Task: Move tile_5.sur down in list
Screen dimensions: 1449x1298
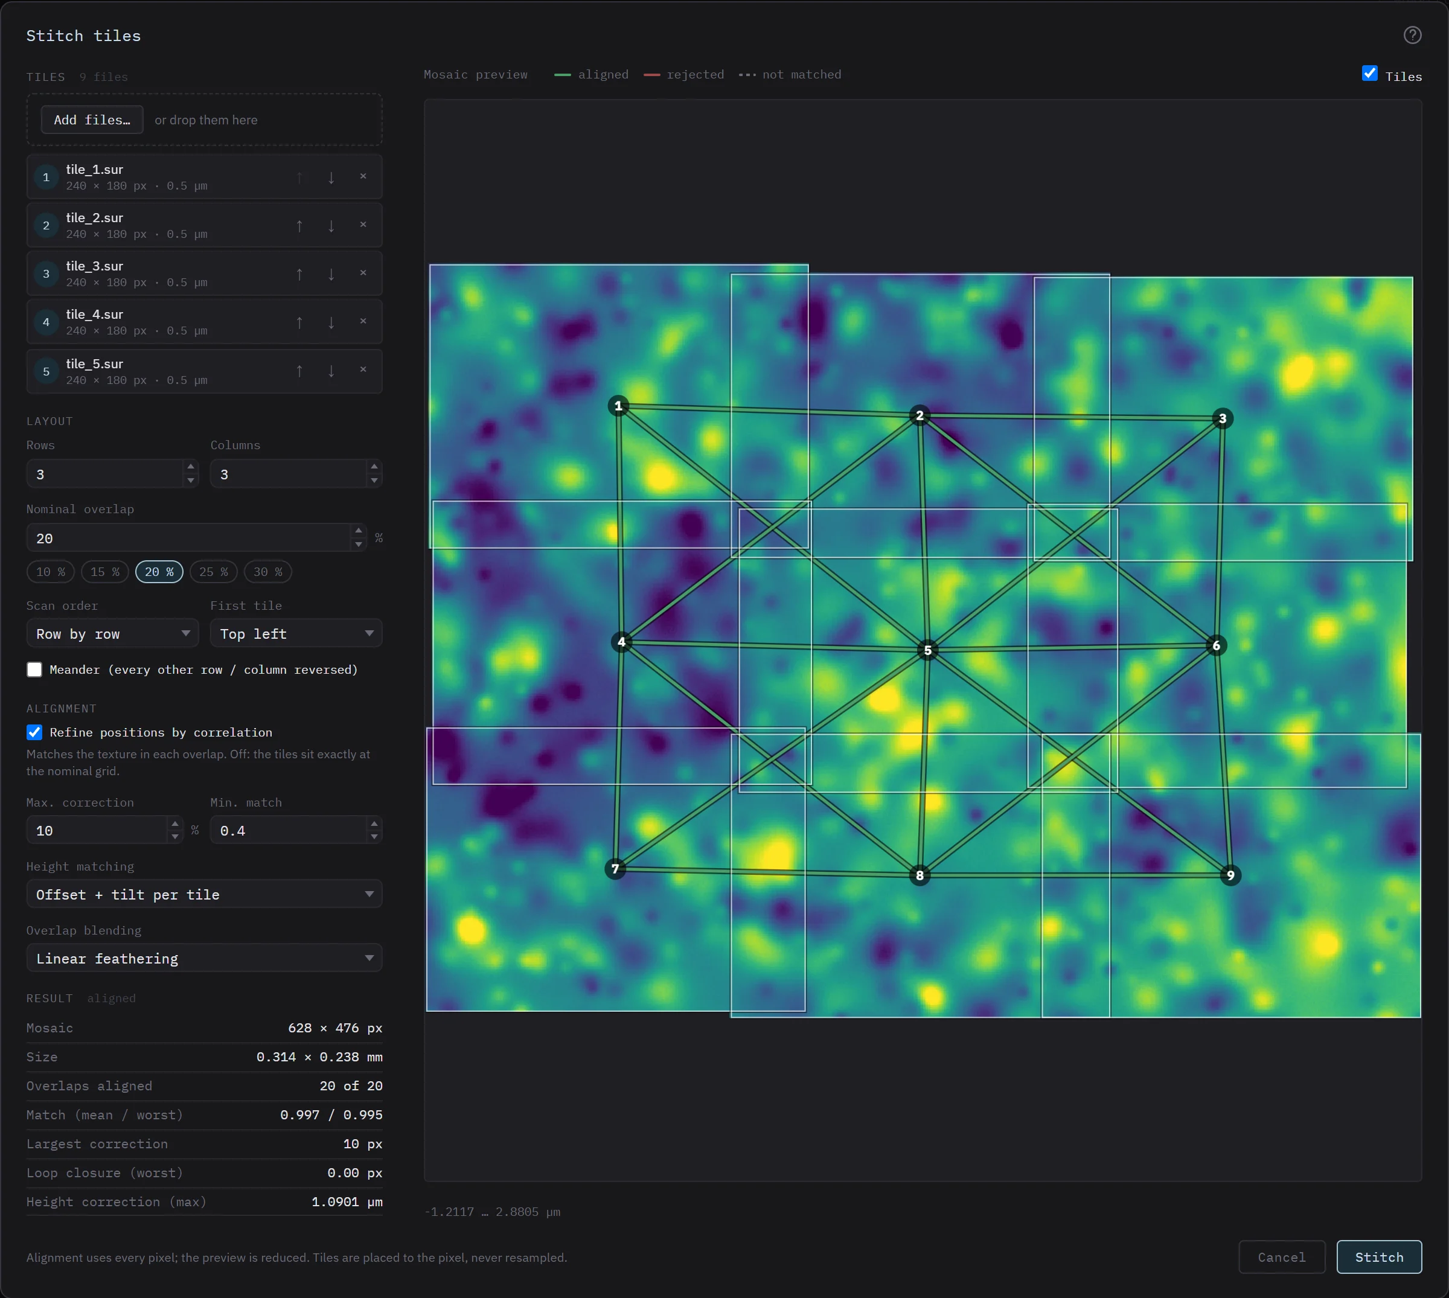Action: click(x=331, y=371)
